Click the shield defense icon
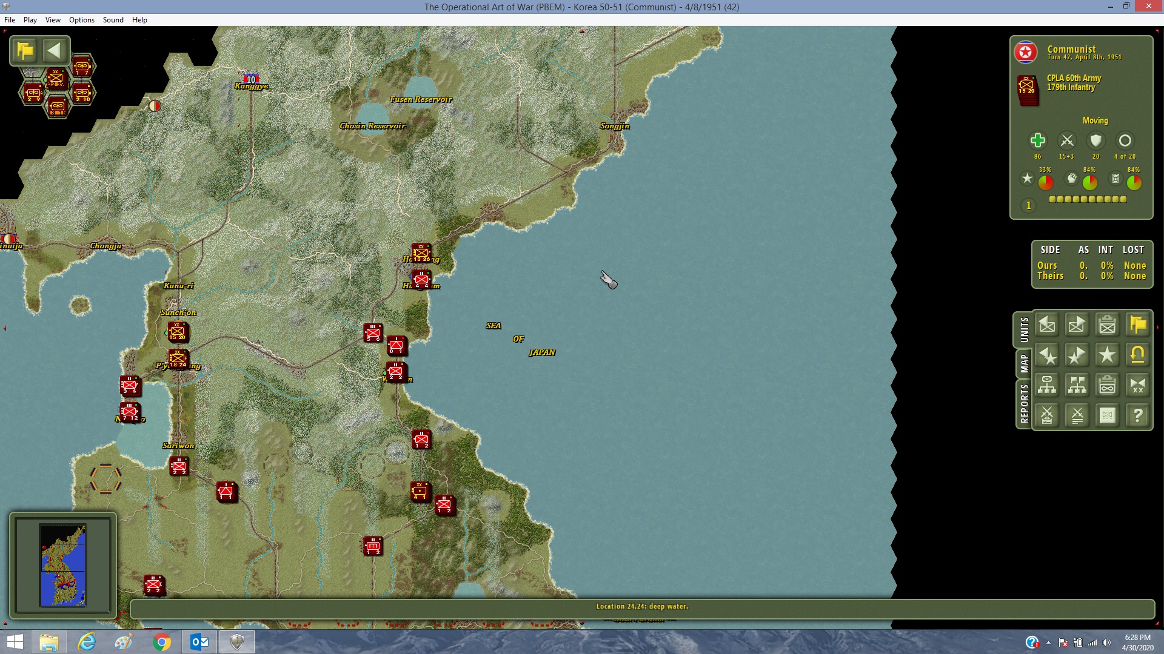1164x654 pixels. (1095, 140)
